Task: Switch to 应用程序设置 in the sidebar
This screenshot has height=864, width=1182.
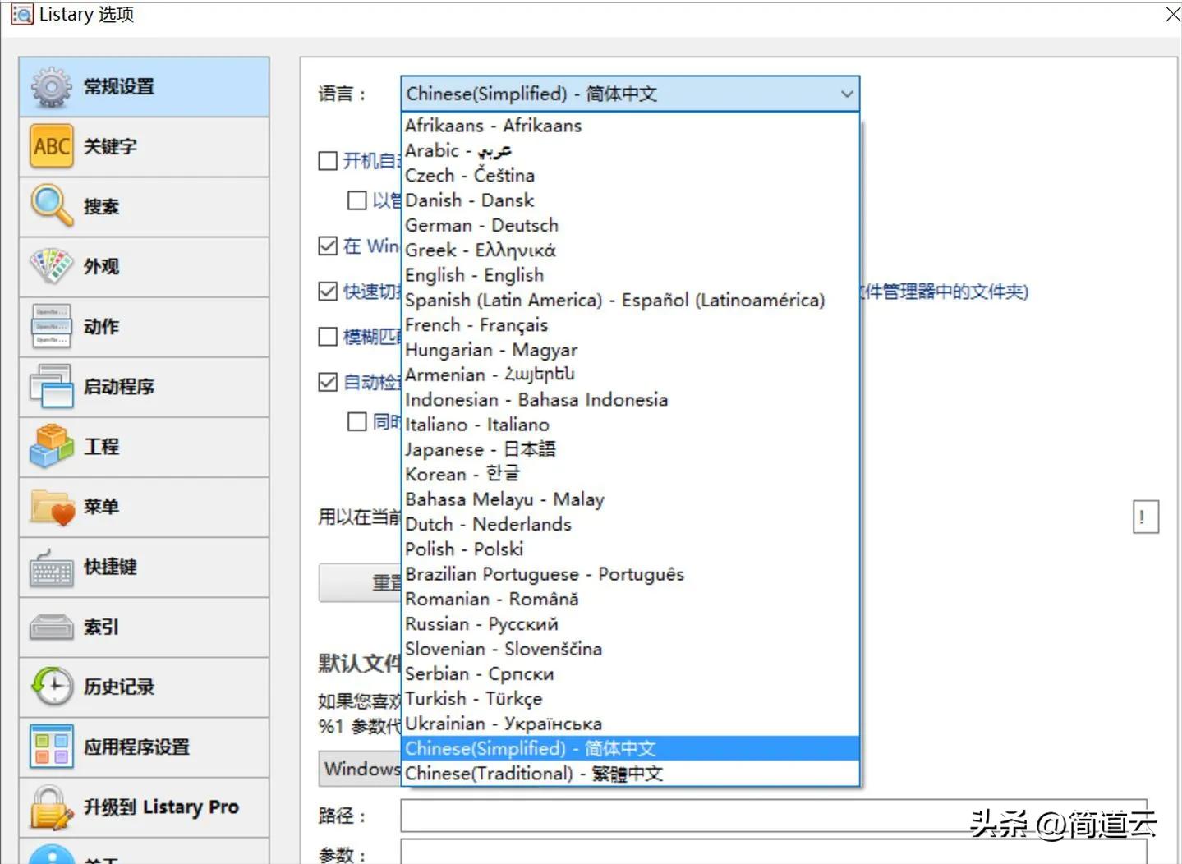Action: [51, 747]
